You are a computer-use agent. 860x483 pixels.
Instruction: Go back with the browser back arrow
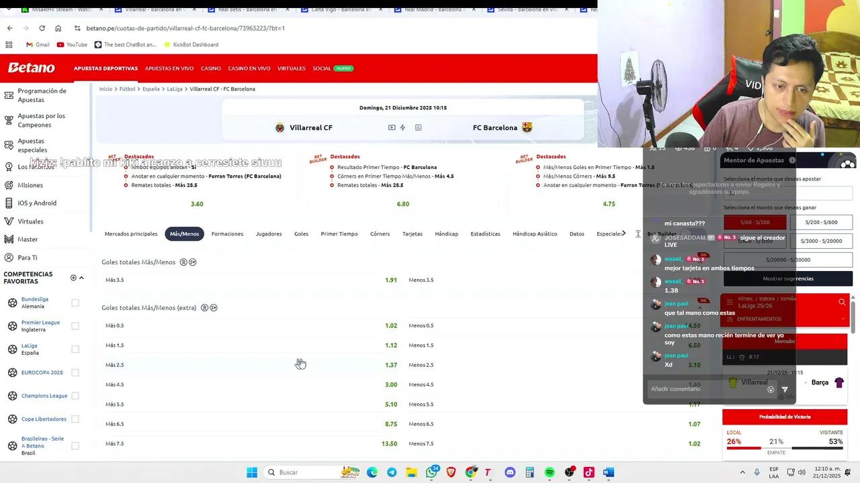coord(9,28)
